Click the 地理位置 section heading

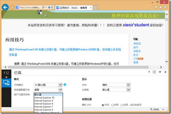(87, 99)
